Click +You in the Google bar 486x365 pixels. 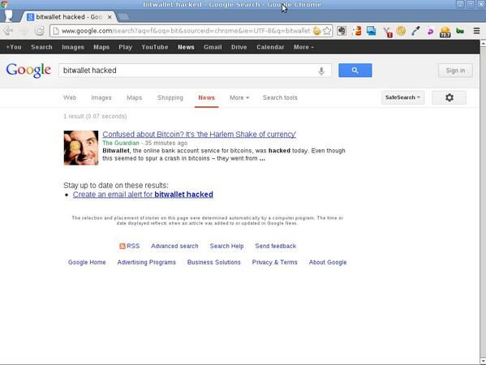coord(14,47)
